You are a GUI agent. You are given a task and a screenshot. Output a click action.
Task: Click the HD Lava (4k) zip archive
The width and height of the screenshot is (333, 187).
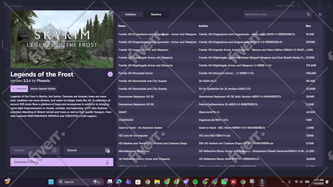(214, 136)
